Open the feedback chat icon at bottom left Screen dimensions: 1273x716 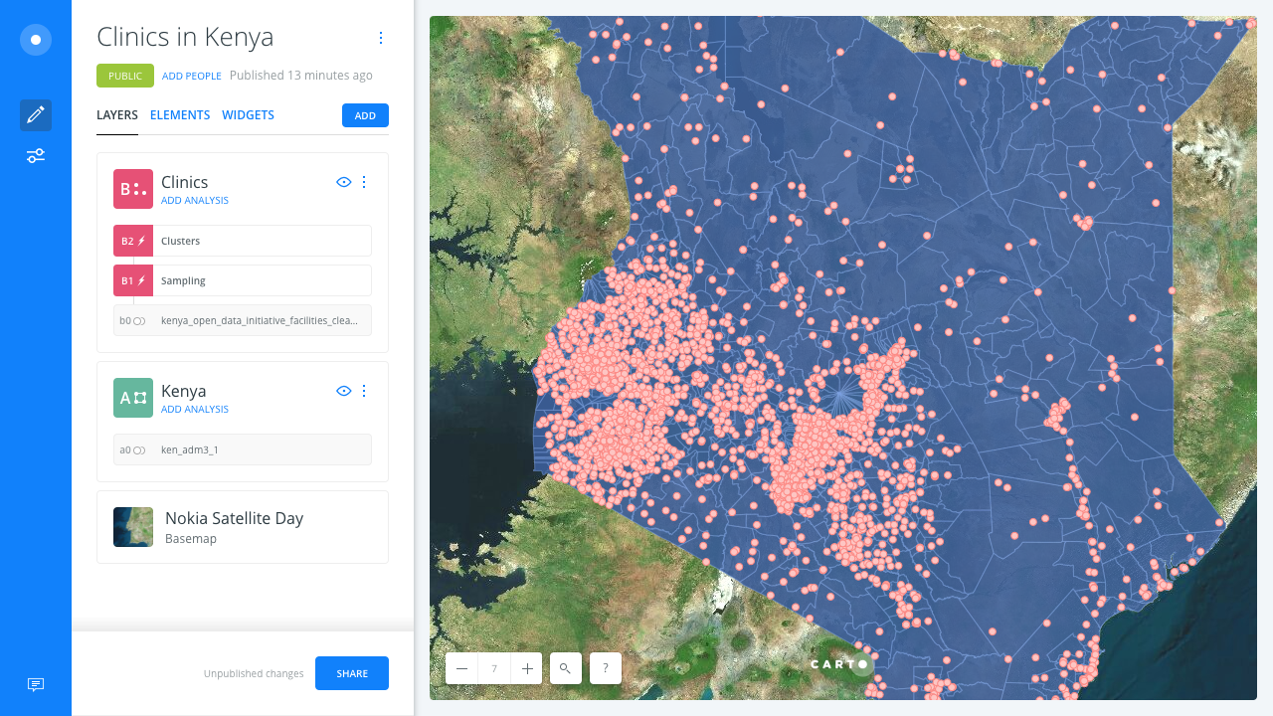35,684
